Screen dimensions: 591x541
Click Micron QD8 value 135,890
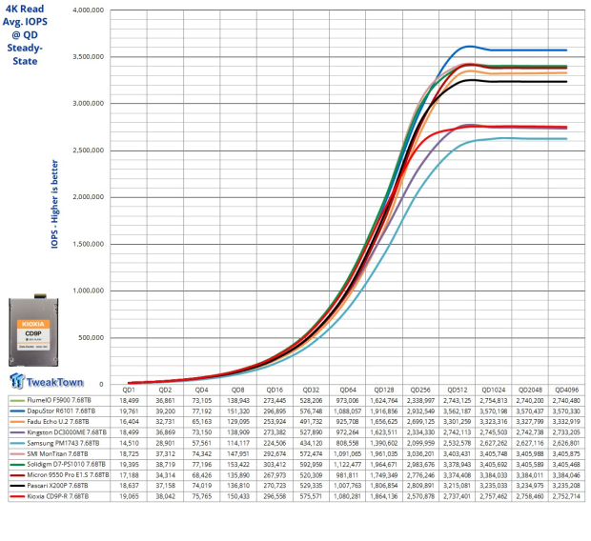[238, 475]
